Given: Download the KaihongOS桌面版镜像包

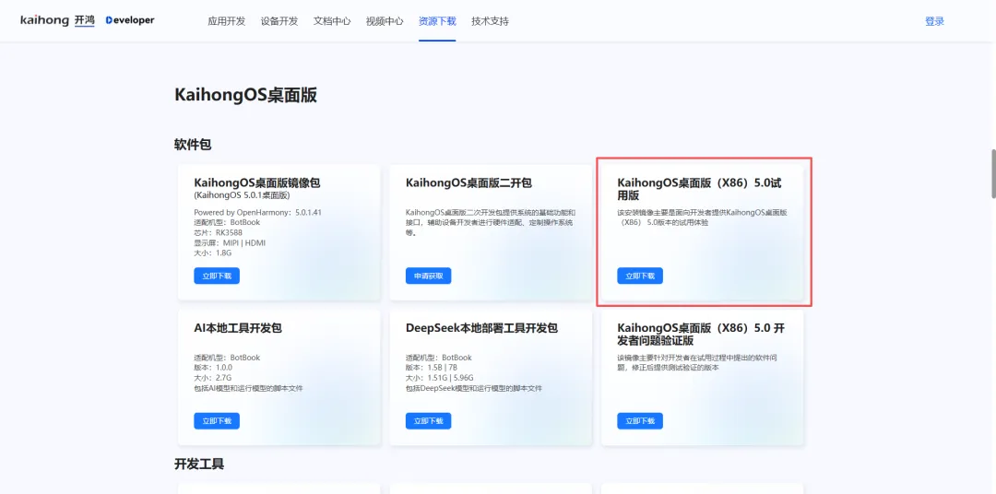Looking at the screenshot, I should tap(217, 276).
